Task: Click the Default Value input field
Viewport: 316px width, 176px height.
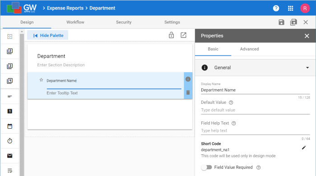Action: 256,110
